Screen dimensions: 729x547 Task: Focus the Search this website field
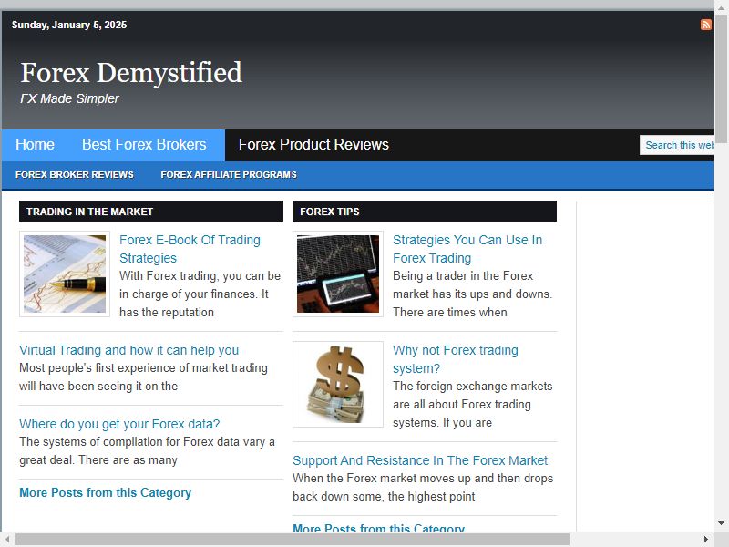676,145
